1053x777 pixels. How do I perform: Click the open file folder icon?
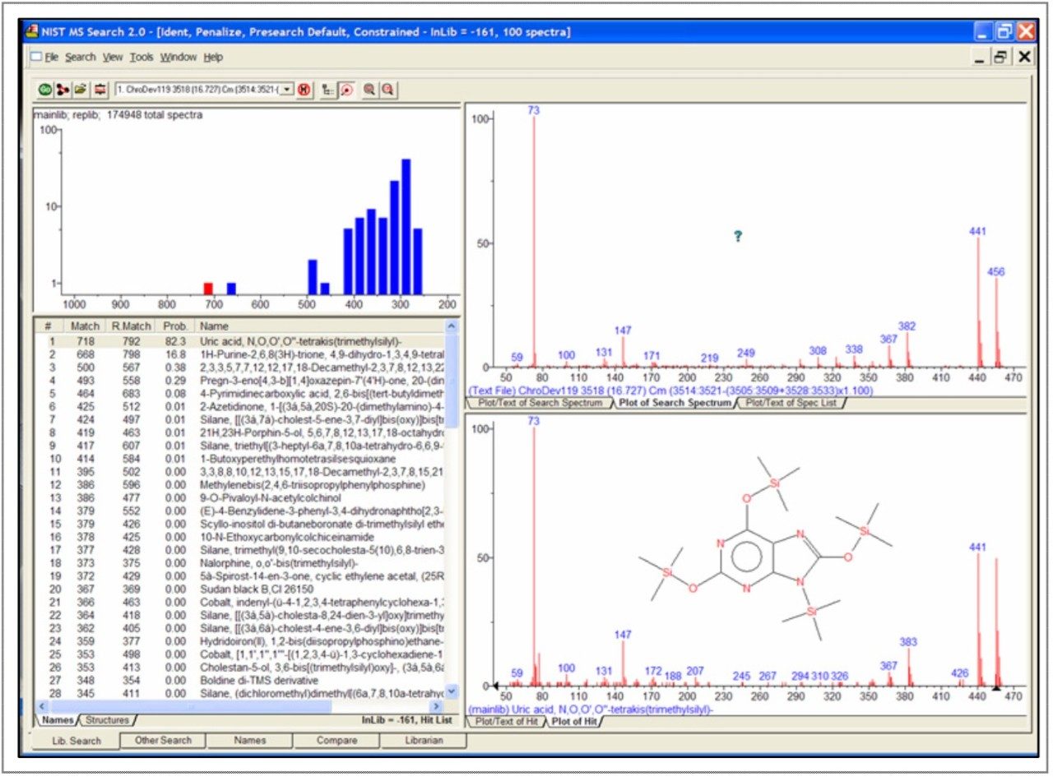coord(80,90)
